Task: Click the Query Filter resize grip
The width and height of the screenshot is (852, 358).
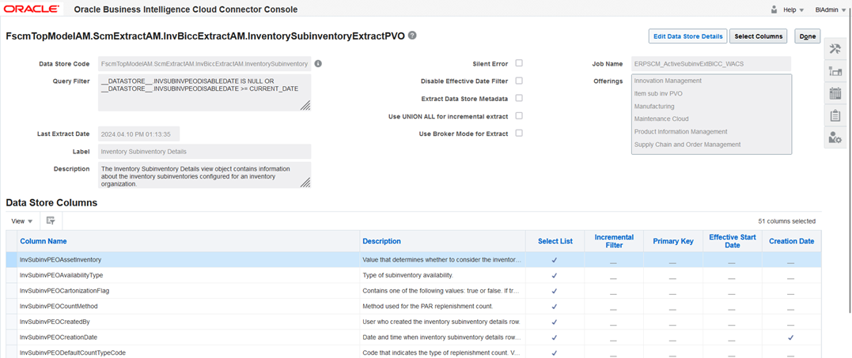Action: pyautogui.click(x=306, y=106)
